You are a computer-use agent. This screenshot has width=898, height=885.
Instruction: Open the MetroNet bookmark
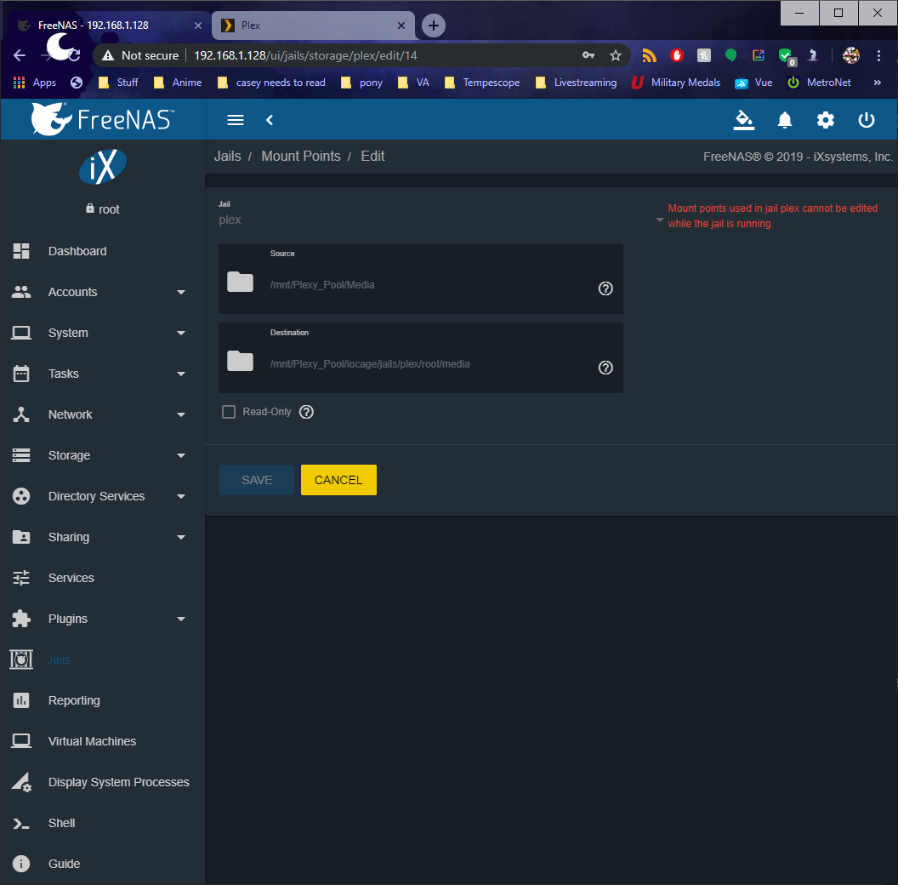coord(819,83)
